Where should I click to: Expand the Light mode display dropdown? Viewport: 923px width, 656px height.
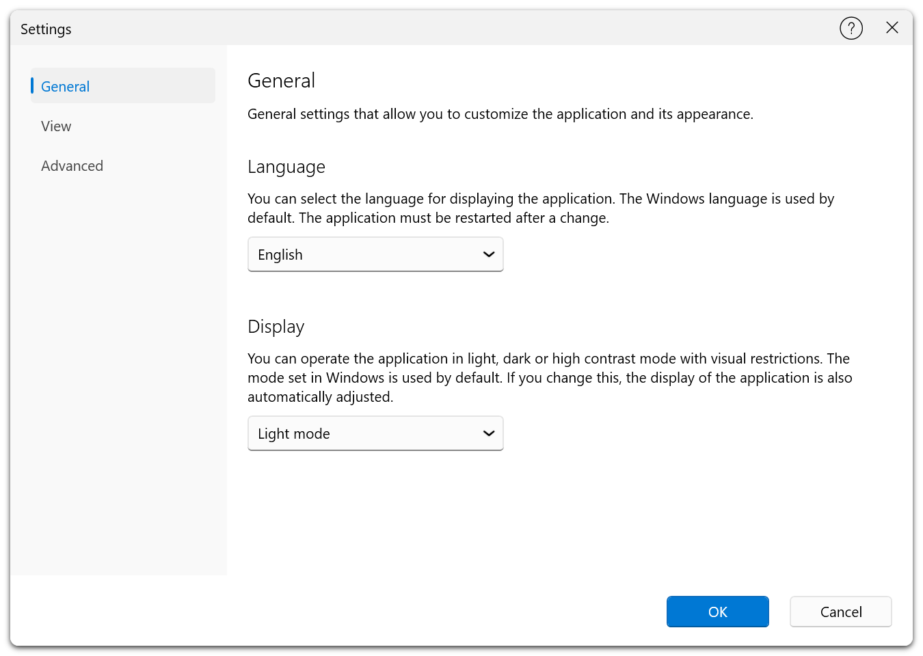pyautogui.click(x=375, y=433)
